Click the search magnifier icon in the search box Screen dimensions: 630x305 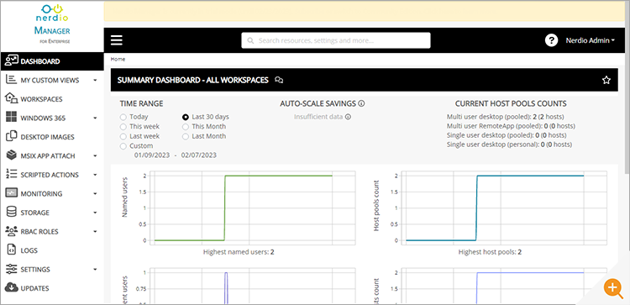250,40
